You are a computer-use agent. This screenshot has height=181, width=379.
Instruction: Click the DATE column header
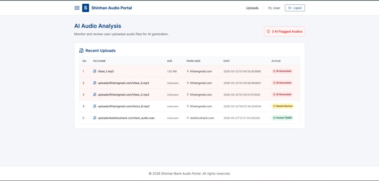227,61
